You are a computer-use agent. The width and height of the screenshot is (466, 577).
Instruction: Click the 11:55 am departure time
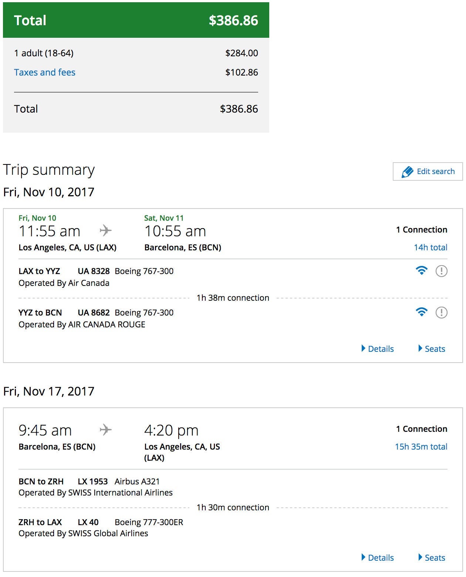pyautogui.click(x=49, y=231)
